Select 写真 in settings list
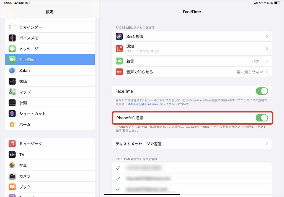 coord(50,165)
